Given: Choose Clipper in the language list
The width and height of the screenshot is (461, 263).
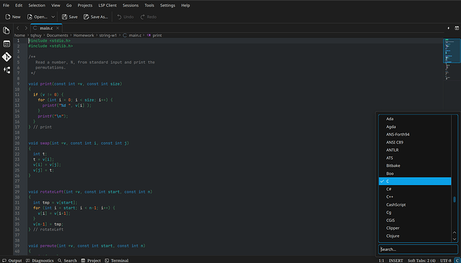Looking at the screenshot, I should 415,228.
